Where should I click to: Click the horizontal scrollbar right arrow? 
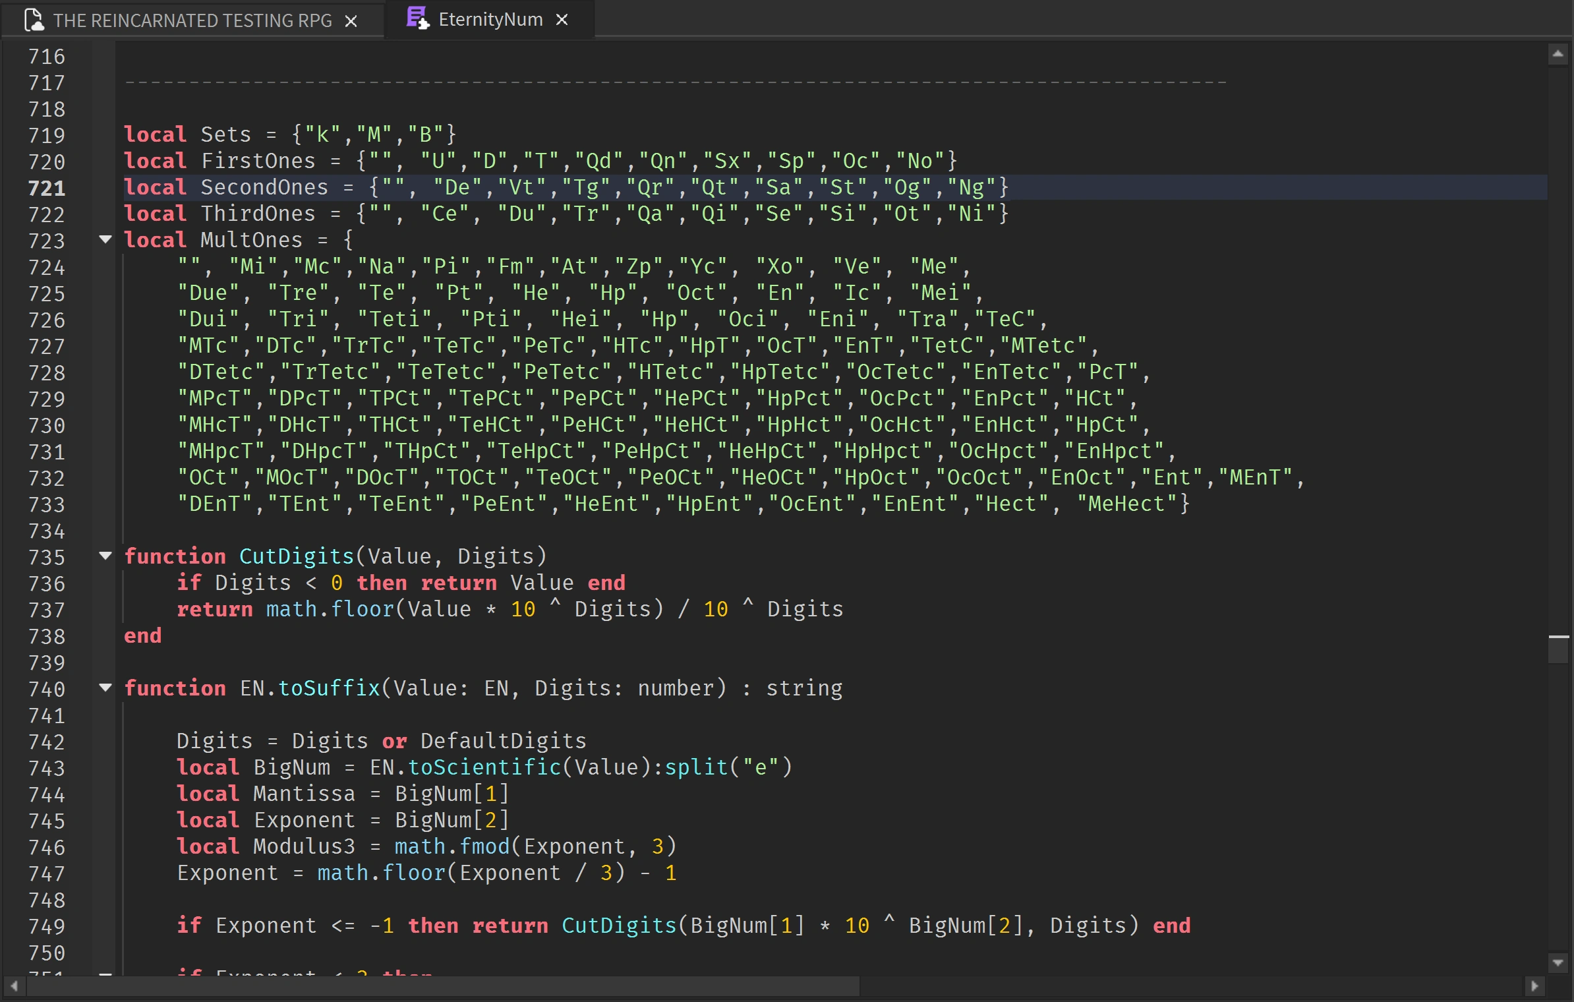(x=1534, y=987)
